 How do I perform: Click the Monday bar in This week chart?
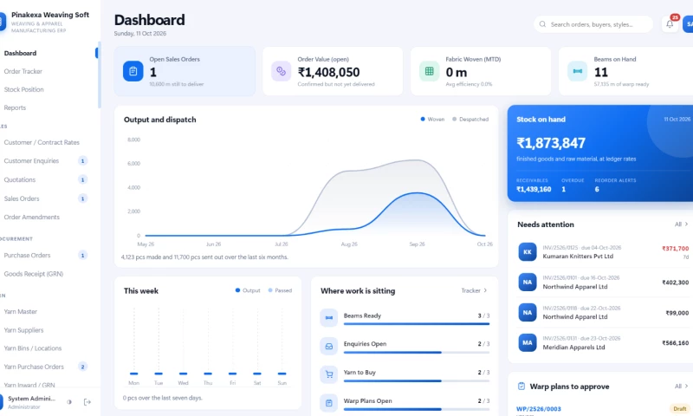[134, 374]
